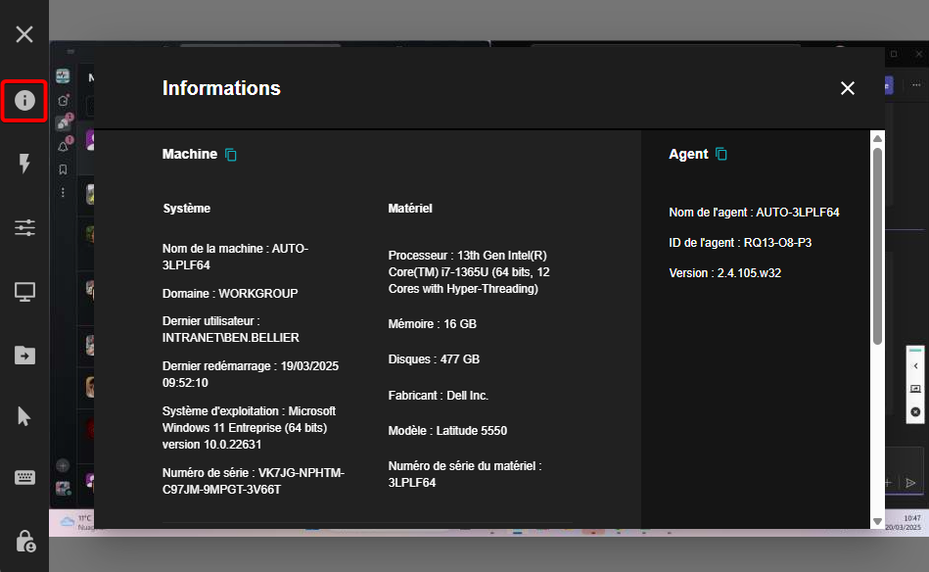
Task: Click the scrollbar down arrow
Action: (877, 522)
